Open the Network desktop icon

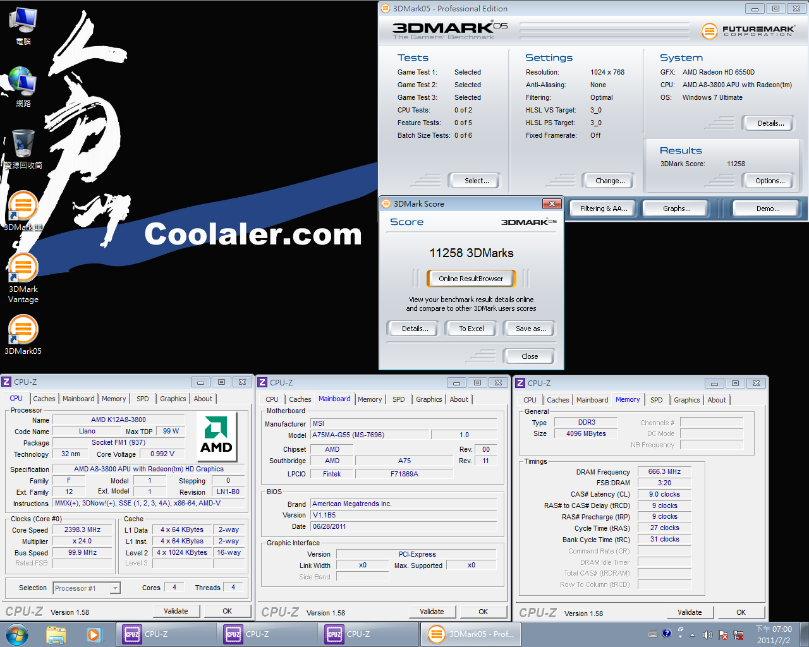[23, 87]
